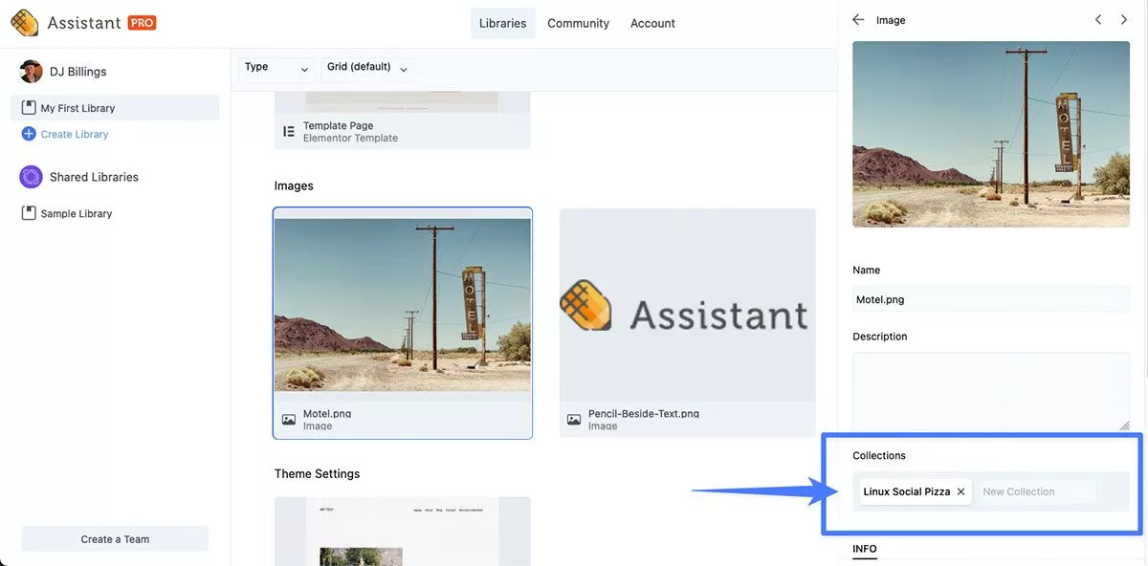
Task: Open the Theme Settings preview thumbnail
Action: click(403, 532)
